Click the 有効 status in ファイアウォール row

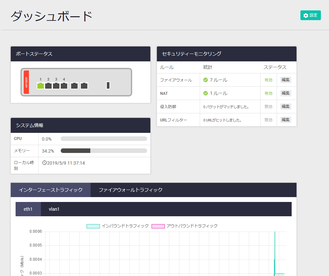268,80
